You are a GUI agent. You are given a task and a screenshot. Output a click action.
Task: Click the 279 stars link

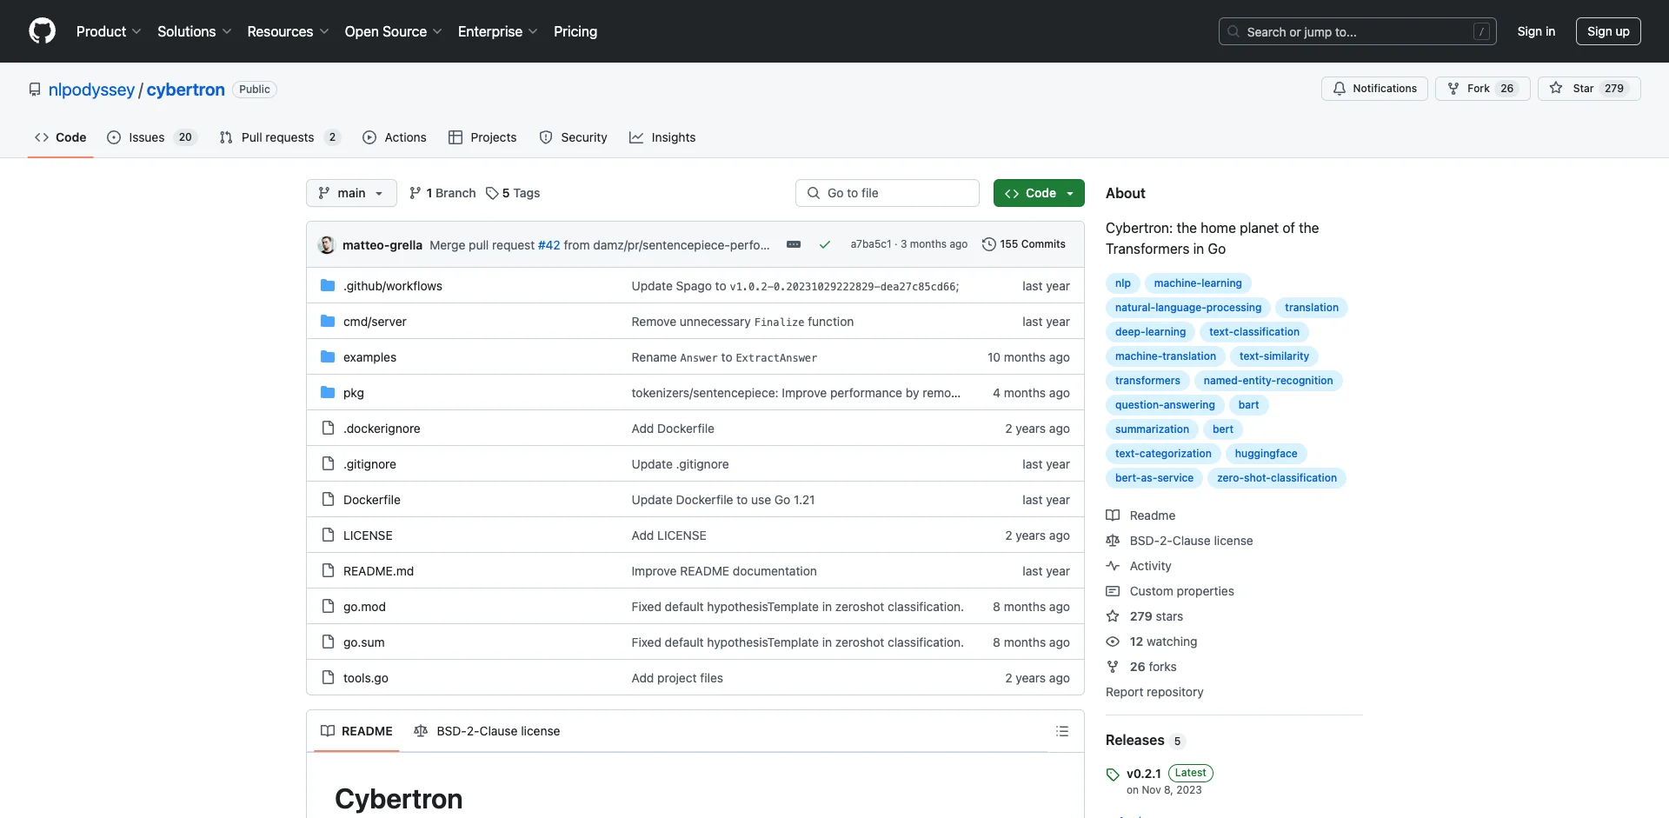click(x=1156, y=616)
